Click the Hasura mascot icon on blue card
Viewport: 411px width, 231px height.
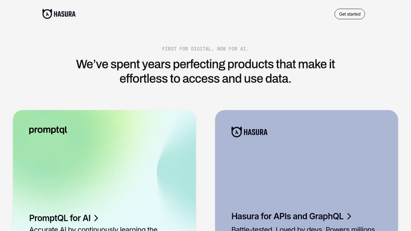point(236,132)
